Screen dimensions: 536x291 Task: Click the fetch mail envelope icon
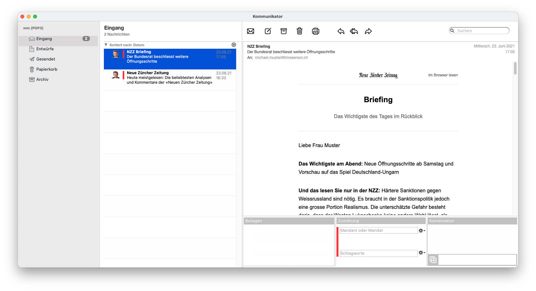(250, 31)
